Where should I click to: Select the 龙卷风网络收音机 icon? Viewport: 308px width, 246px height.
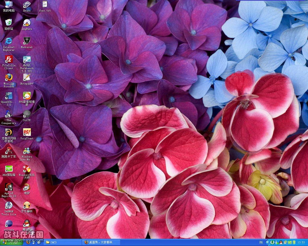pyautogui.click(x=9, y=135)
